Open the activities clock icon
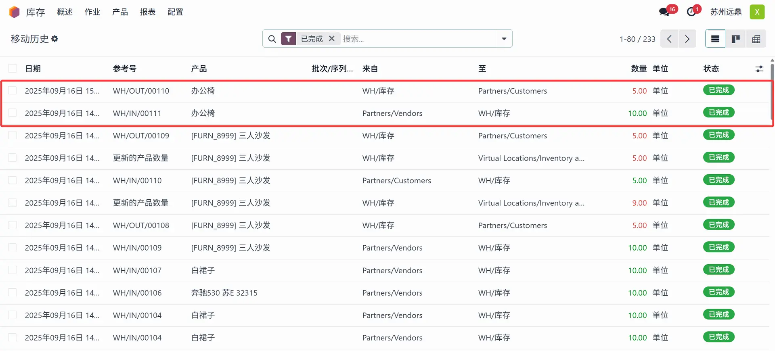The image size is (775, 351). click(691, 12)
